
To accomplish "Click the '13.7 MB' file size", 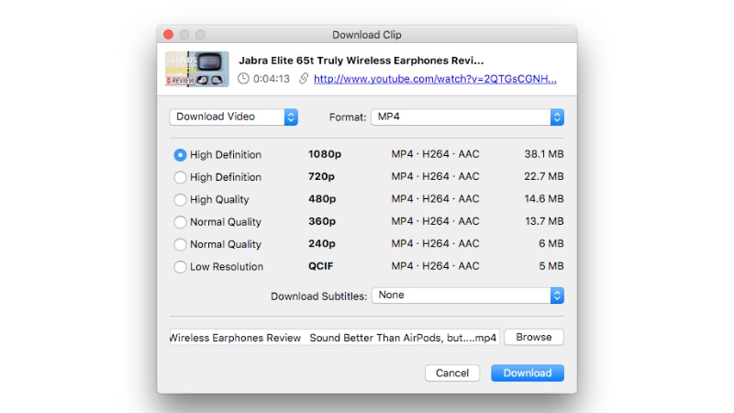I will (x=544, y=221).
